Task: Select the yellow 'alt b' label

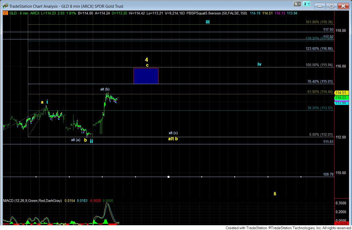Action: click(173, 139)
